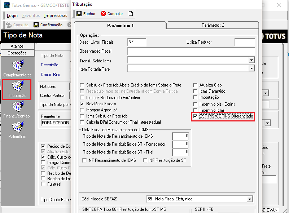Screen dimensions: 289x213
Task: Enable Icms Subst. c/ Frete fob checkbox
Action: [82, 116]
